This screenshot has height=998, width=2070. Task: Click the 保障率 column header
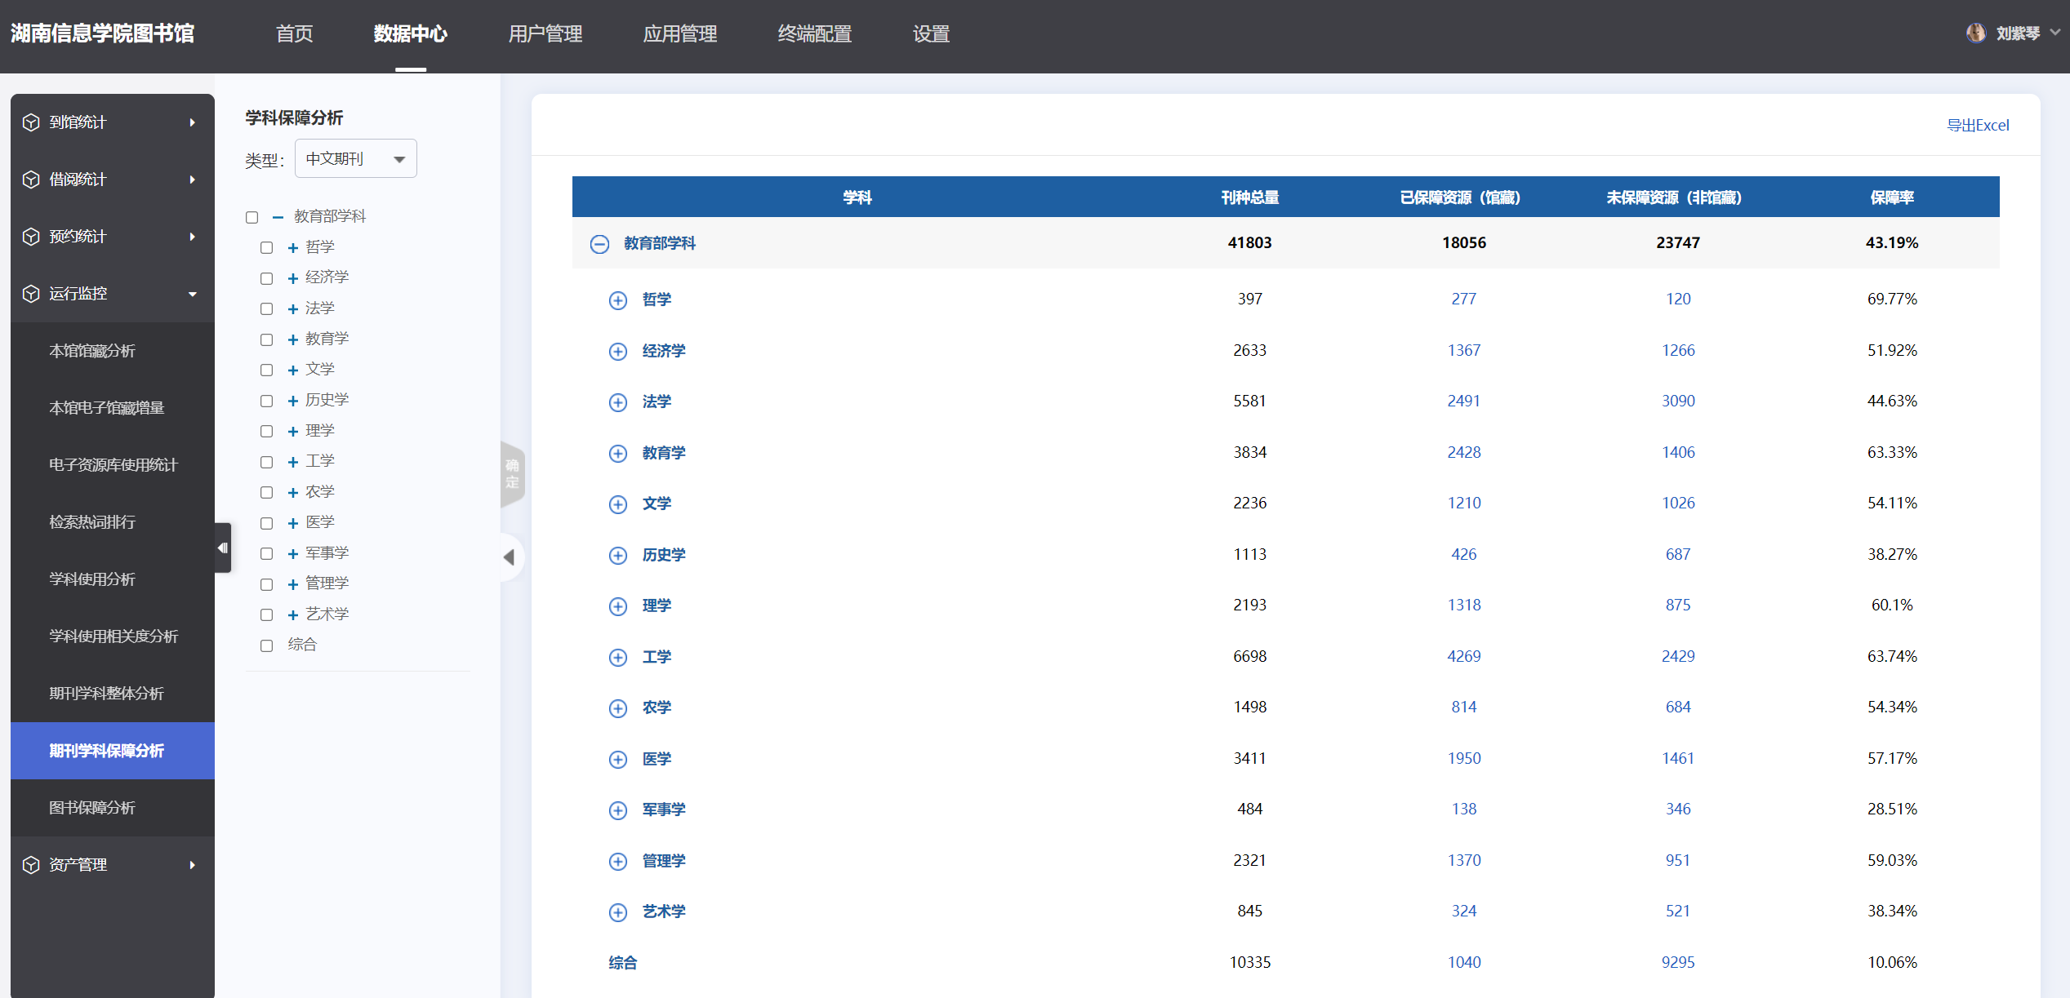[1891, 197]
